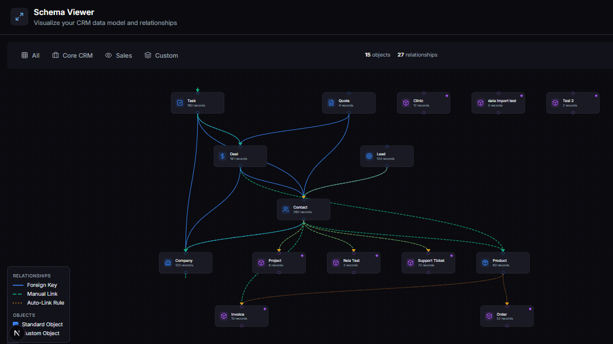
Task: Click the Order cube icon
Action: (489, 315)
